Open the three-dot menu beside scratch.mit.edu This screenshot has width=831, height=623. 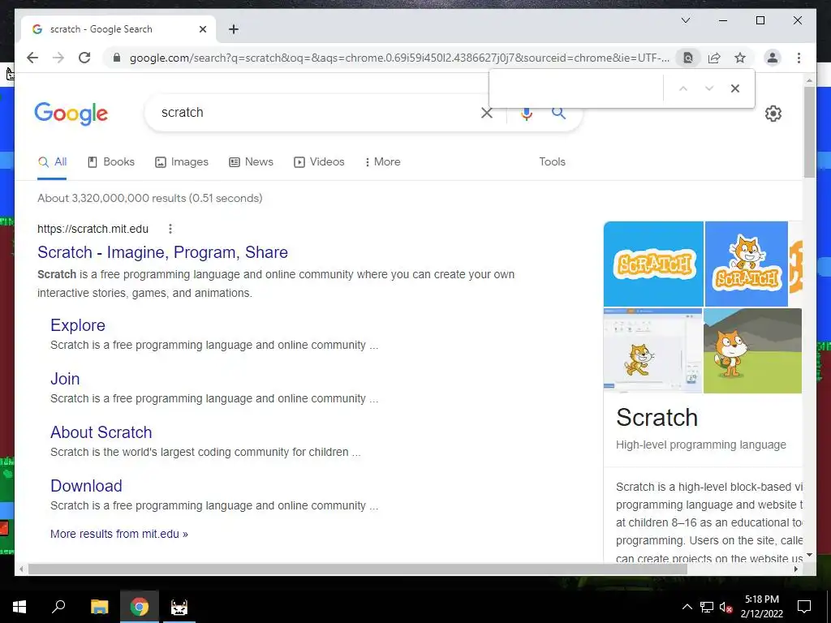tap(170, 229)
